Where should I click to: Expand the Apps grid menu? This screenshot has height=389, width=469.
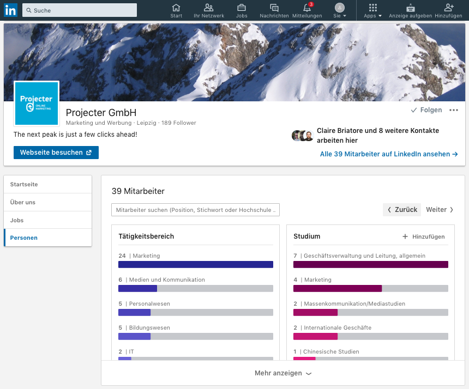pyautogui.click(x=372, y=10)
